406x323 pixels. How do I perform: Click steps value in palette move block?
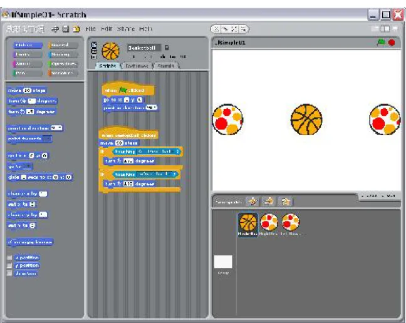pyautogui.click(x=27, y=91)
